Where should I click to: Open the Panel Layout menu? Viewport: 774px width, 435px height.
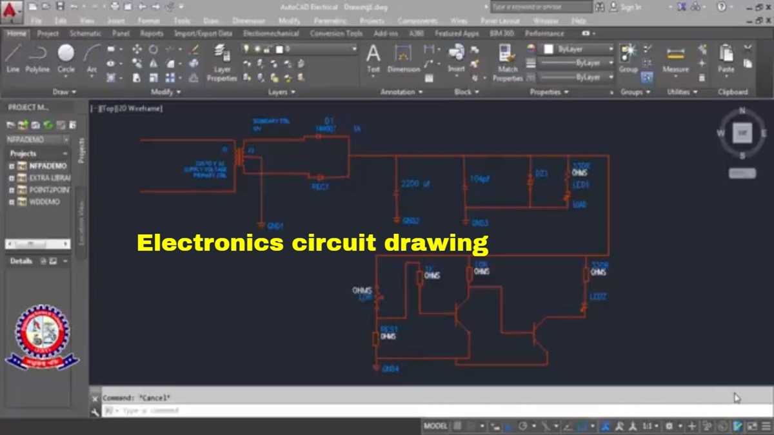(501, 21)
